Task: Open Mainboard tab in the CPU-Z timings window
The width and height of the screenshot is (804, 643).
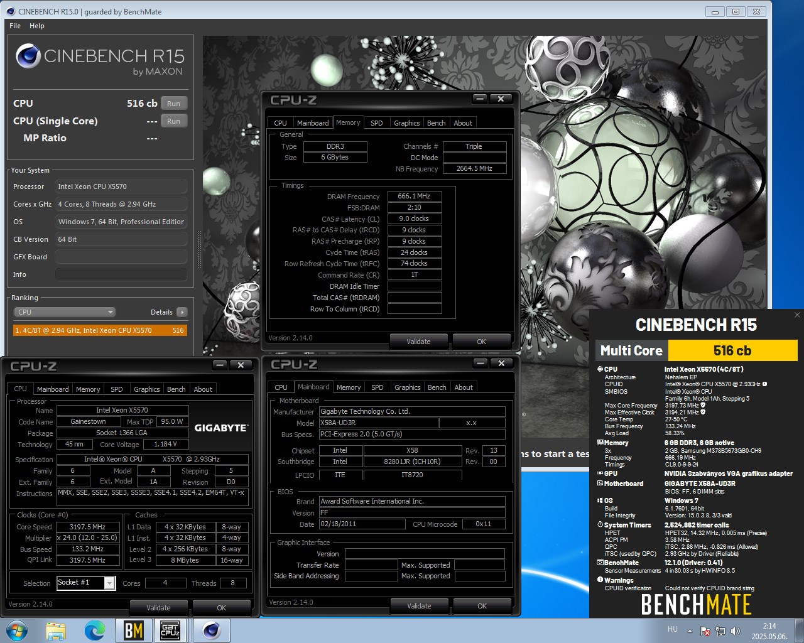Action: coord(313,123)
